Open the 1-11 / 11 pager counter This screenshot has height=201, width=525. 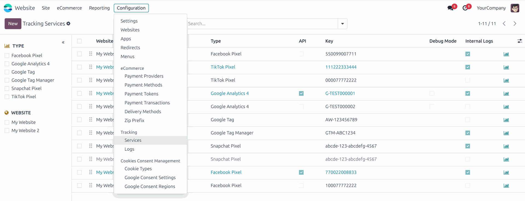click(x=487, y=23)
